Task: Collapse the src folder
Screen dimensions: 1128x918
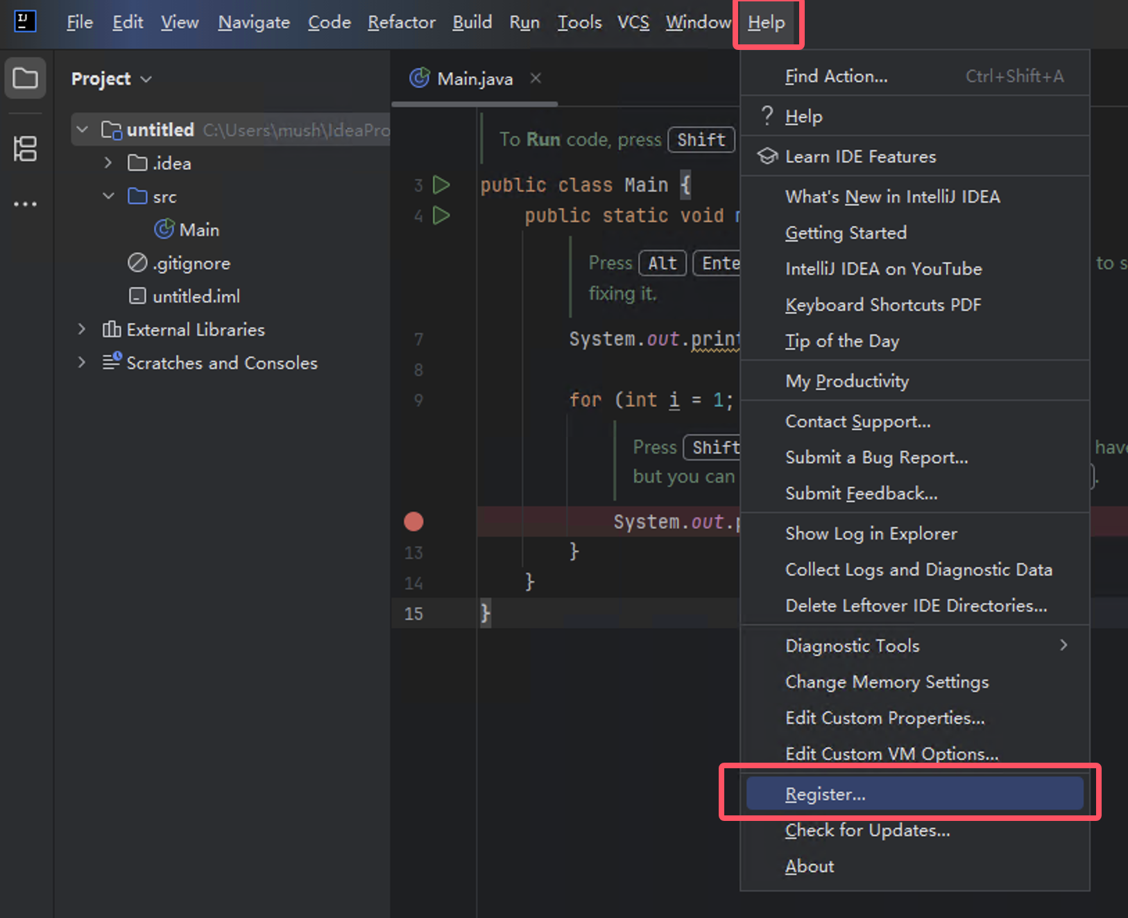Action: (x=108, y=196)
